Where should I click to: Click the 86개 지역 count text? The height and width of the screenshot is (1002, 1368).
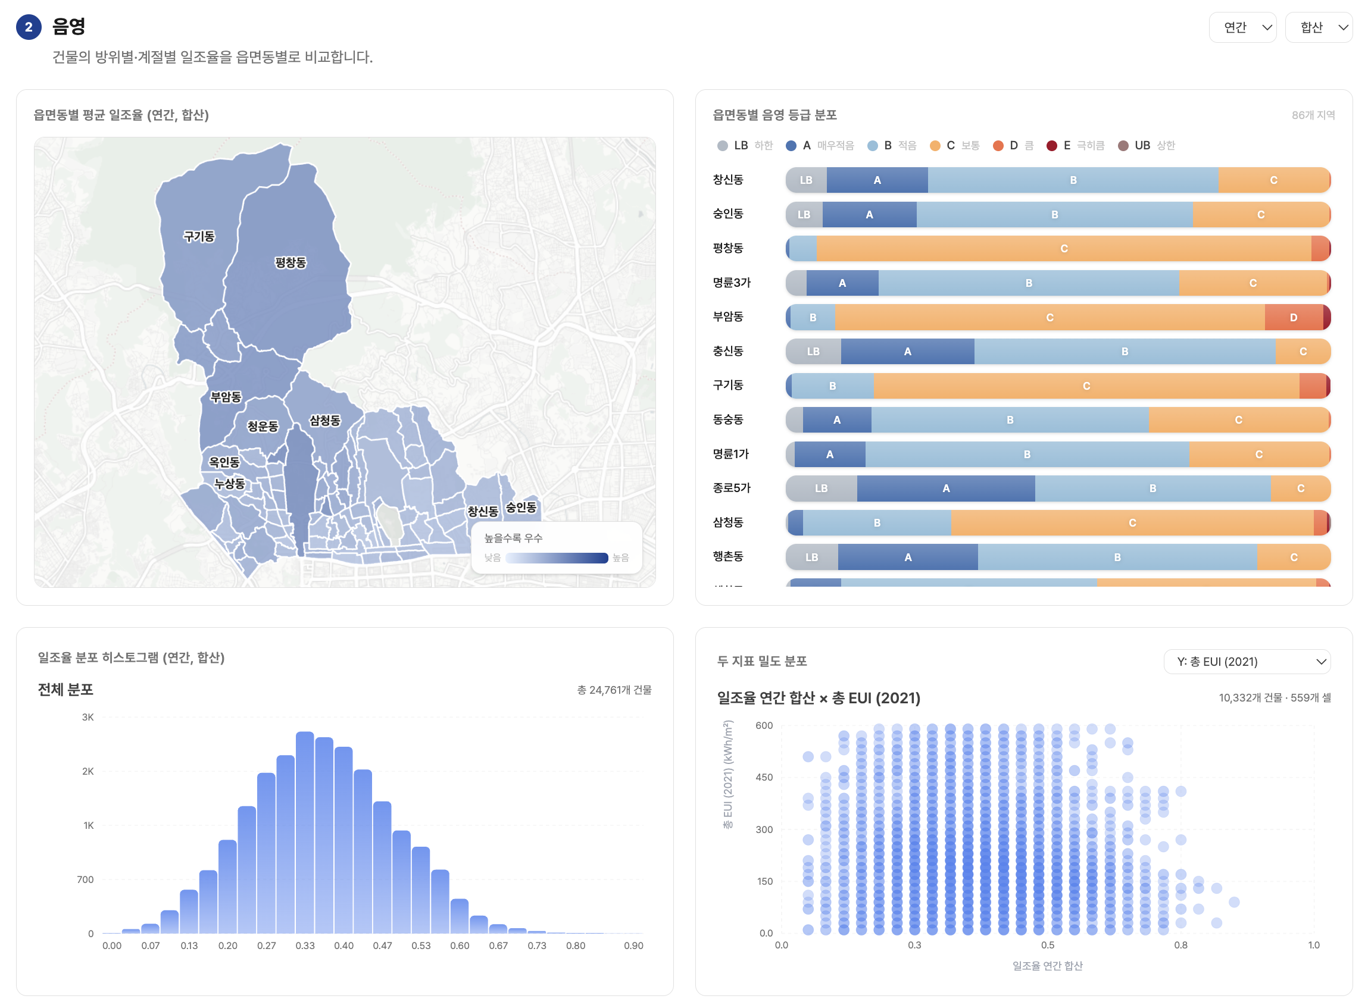point(1312,115)
